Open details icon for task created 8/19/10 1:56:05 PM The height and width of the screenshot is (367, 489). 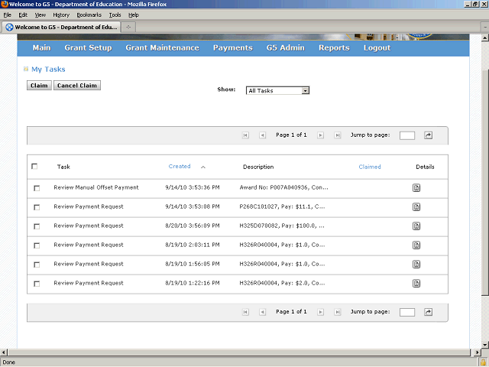point(416,265)
